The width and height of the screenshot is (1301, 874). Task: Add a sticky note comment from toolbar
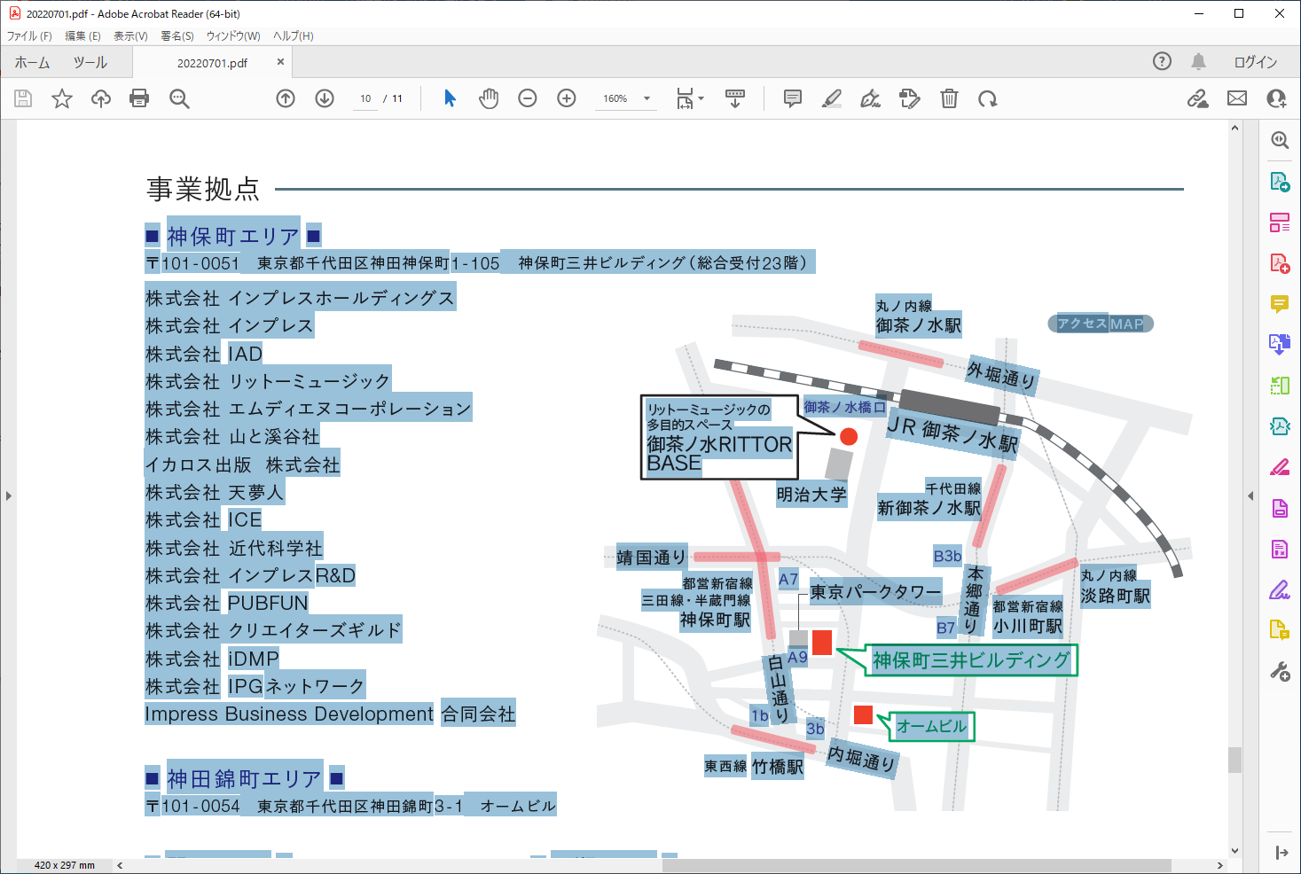[x=793, y=98]
